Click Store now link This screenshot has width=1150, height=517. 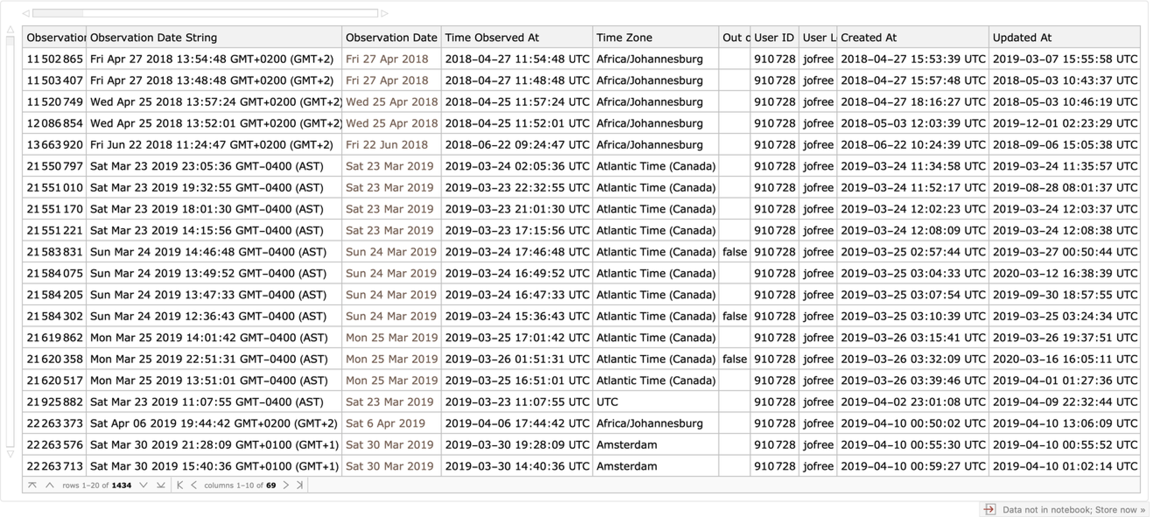[1120, 510]
